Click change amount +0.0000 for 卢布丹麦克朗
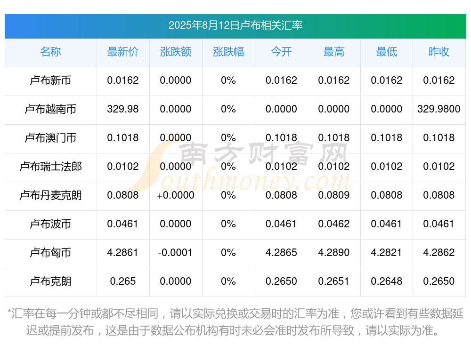471x345 pixels. tap(176, 195)
